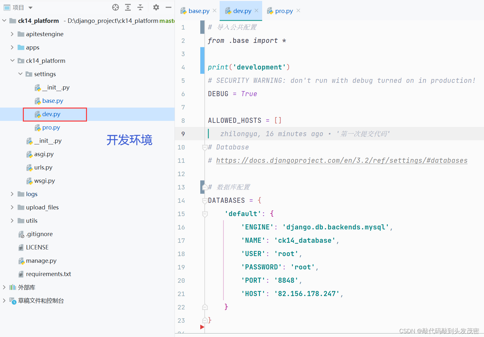
Task: Click the red run marker in the gutter
Action: click(x=202, y=327)
